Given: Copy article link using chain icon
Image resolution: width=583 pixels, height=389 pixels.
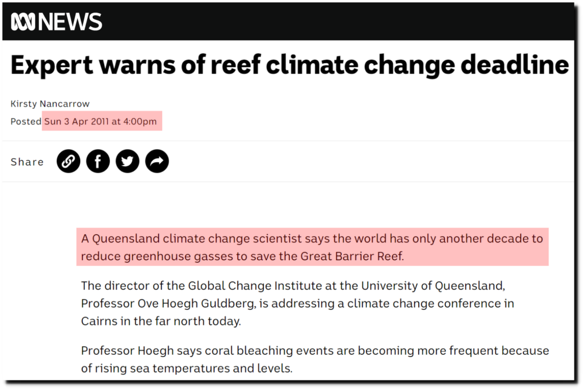Looking at the screenshot, I should pyautogui.click(x=68, y=161).
